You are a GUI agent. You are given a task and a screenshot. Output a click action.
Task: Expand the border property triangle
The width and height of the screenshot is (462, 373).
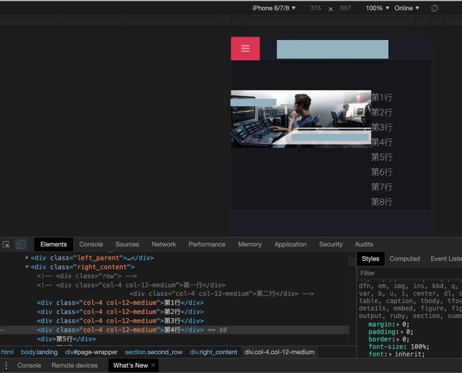(x=398, y=339)
